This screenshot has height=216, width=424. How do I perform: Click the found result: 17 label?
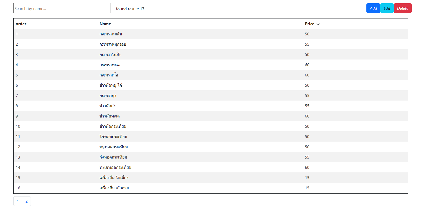pos(130,9)
